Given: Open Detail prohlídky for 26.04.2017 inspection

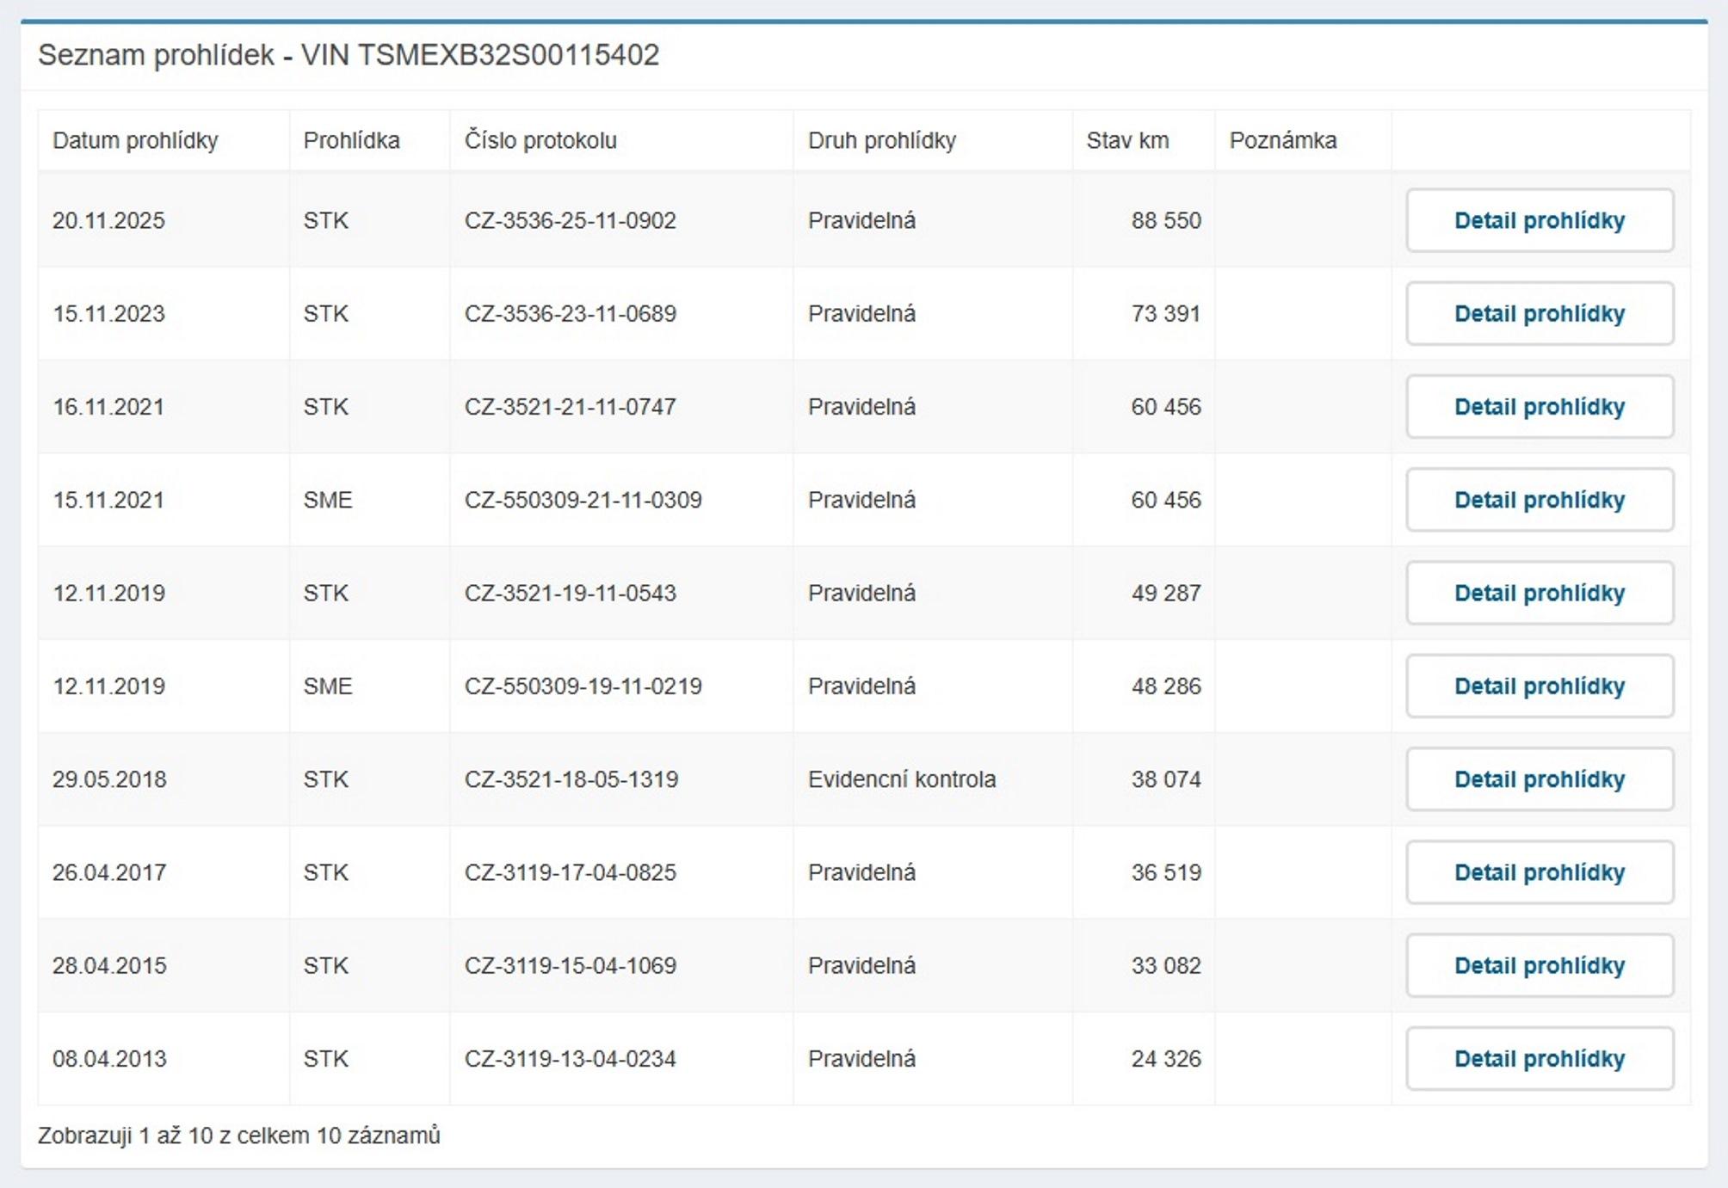Looking at the screenshot, I should [1540, 872].
